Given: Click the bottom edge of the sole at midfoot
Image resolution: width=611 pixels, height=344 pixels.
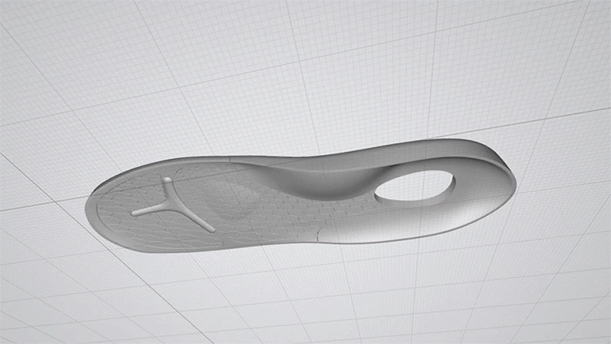Looking at the screenshot, I should pyautogui.click(x=284, y=247).
